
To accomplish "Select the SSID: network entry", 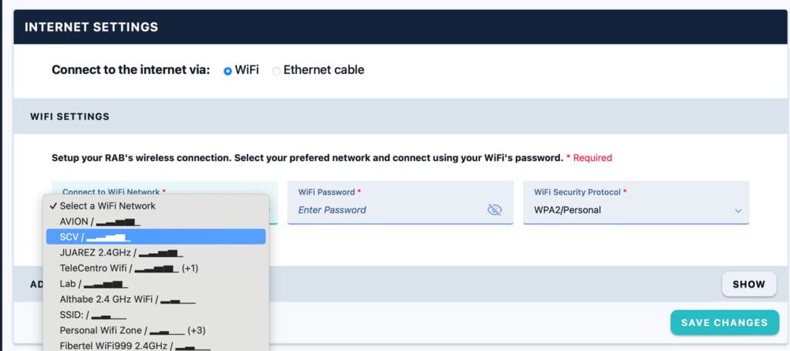I will click(x=93, y=315).
